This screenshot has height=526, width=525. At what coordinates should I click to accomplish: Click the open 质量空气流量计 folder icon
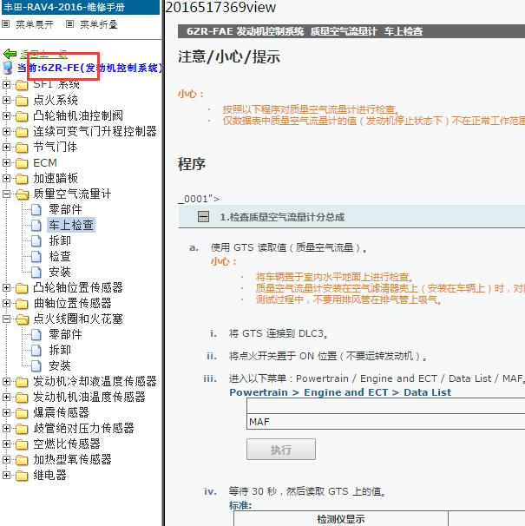(23, 194)
